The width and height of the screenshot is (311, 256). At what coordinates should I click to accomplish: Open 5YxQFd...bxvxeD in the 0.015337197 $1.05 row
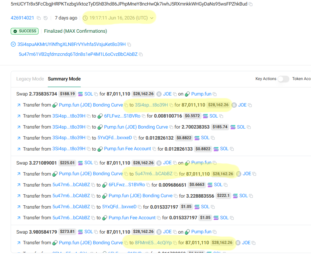coord(119,207)
